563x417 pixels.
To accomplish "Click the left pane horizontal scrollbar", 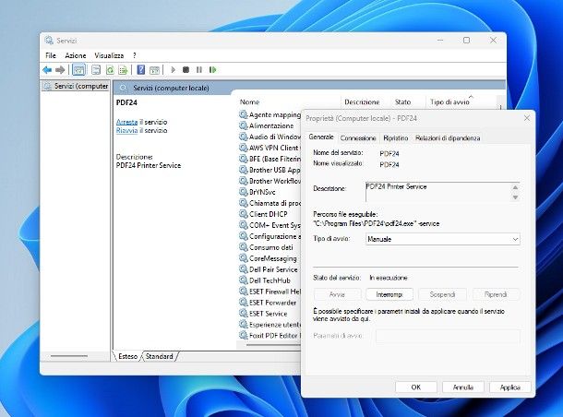I will [x=69, y=356].
